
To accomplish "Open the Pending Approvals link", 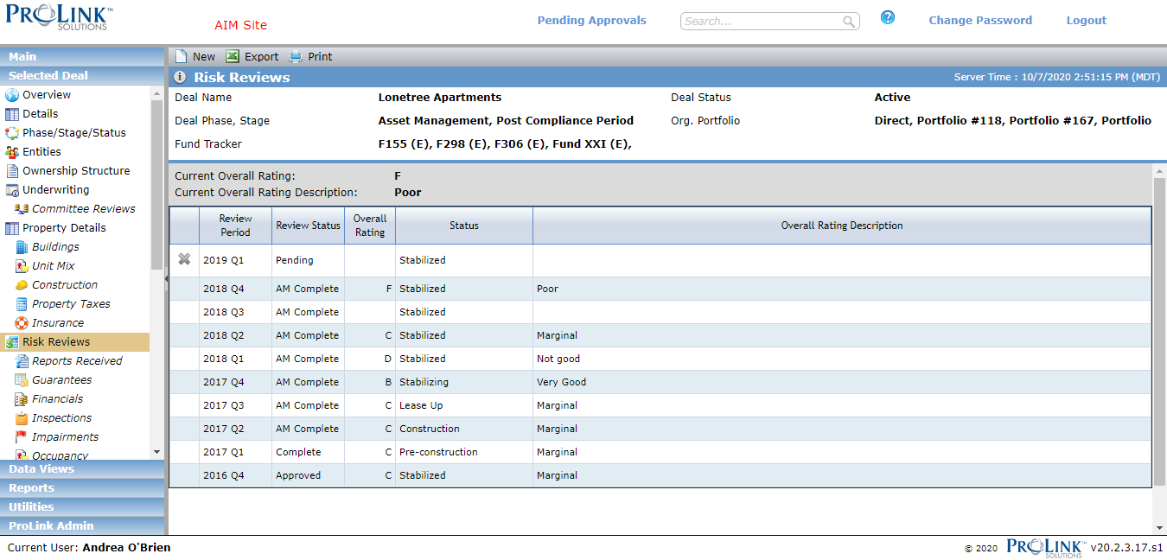I will 592,20.
